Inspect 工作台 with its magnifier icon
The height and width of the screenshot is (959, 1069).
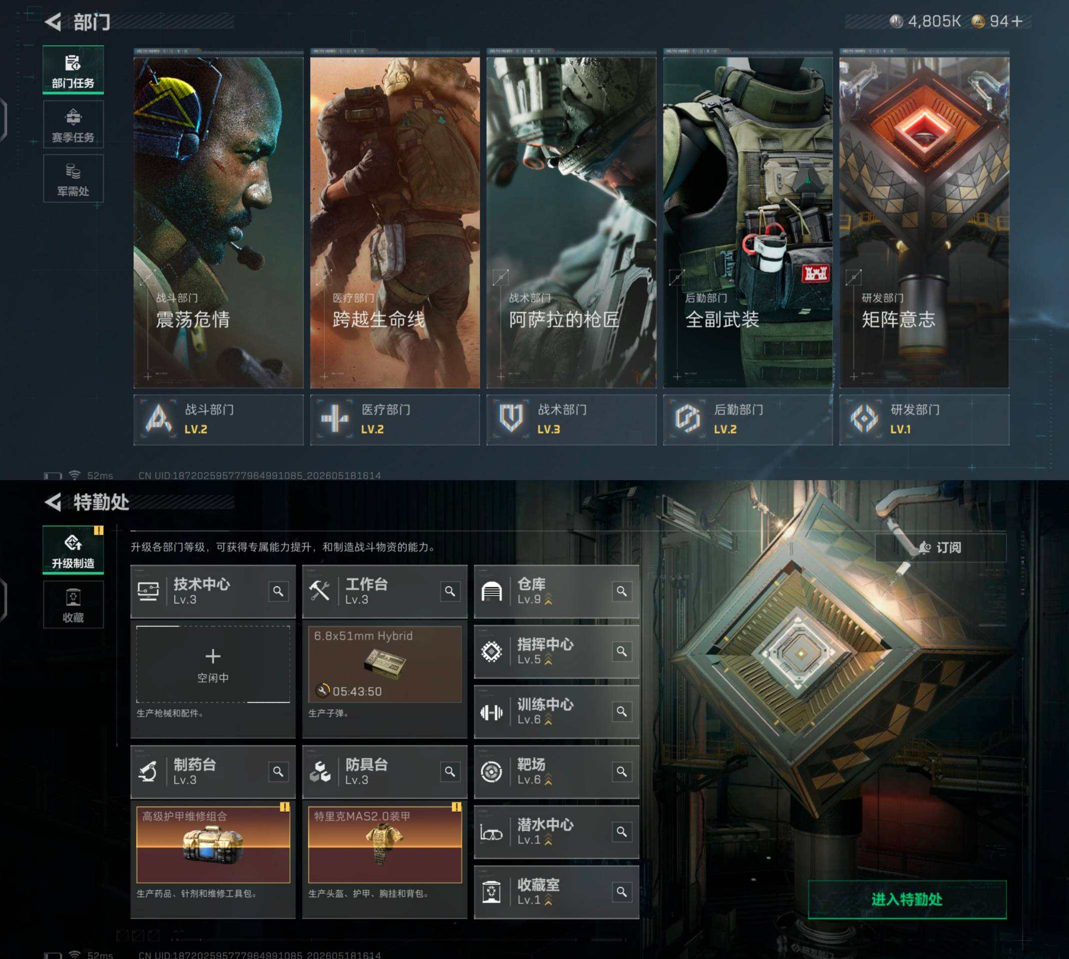point(450,591)
